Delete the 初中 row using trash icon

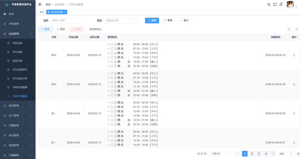tap(294, 55)
